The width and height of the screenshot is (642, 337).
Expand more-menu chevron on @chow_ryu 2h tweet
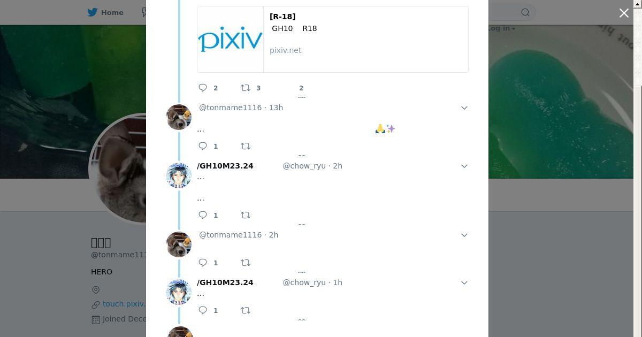pyautogui.click(x=464, y=166)
